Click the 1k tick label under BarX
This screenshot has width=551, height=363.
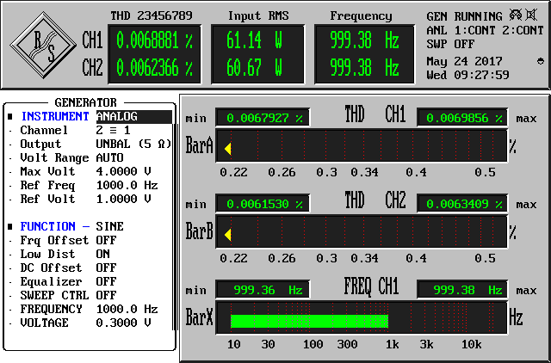pyautogui.click(x=393, y=344)
